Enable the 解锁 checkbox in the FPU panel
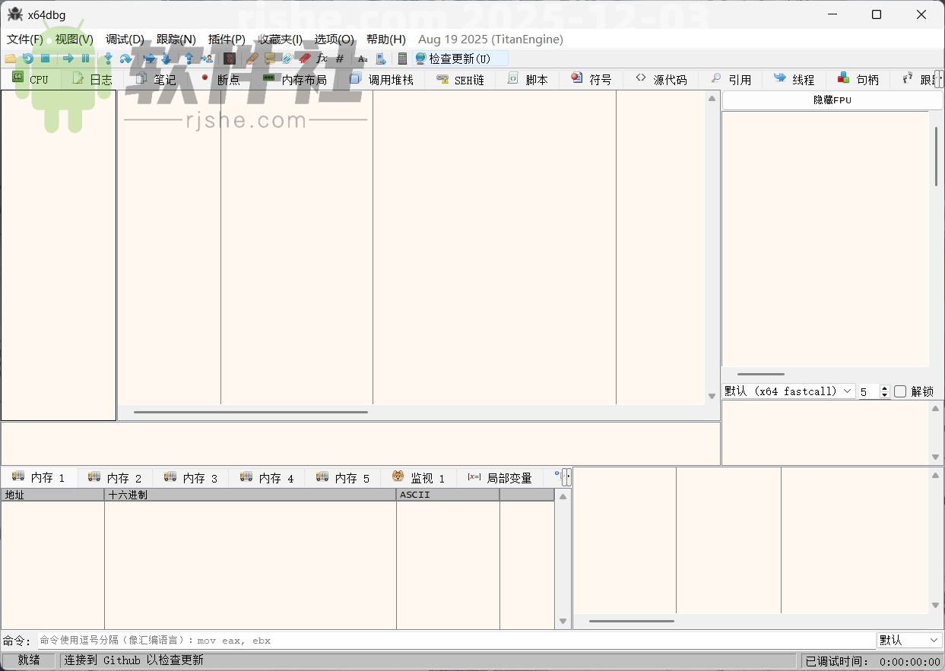 point(899,391)
